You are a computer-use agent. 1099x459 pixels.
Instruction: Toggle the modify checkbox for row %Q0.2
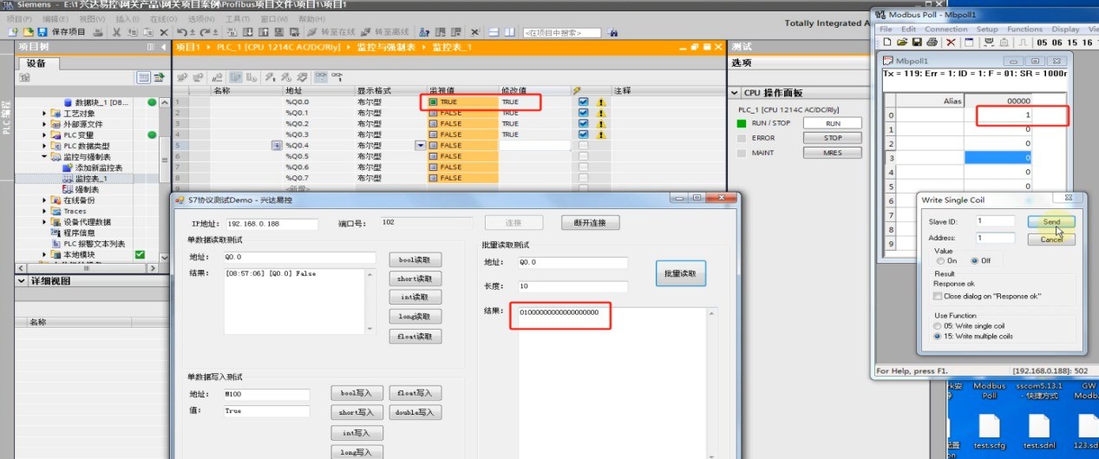583,123
